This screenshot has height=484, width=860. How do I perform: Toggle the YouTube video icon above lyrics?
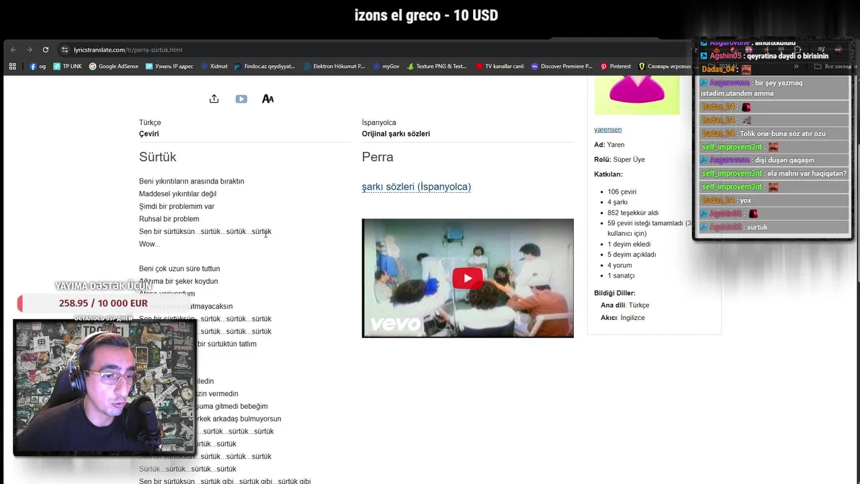[x=241, y=99]
